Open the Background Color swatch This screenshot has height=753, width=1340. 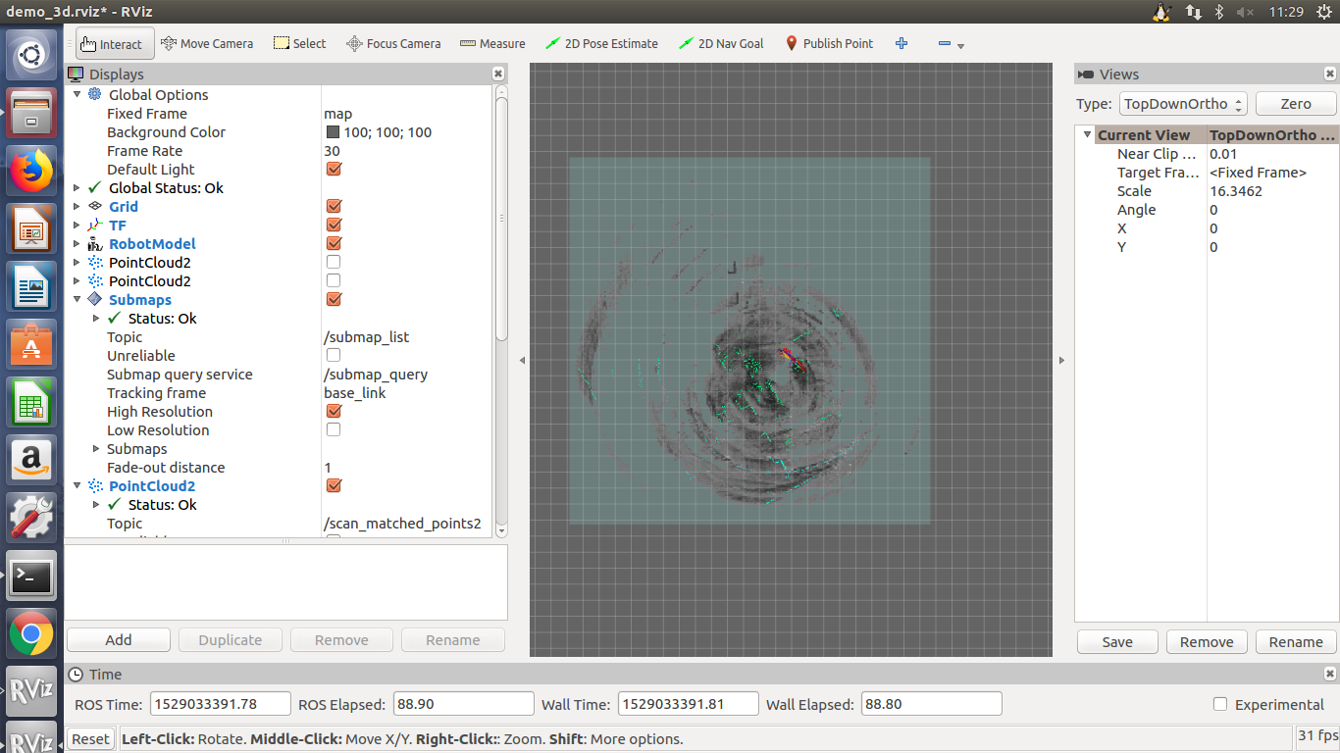tap(332, 131)
